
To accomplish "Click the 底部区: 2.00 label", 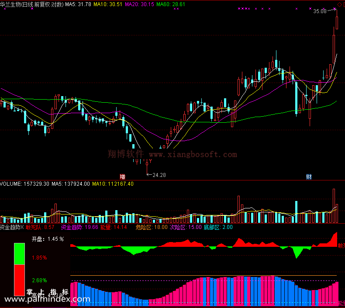I will (218, 227).
